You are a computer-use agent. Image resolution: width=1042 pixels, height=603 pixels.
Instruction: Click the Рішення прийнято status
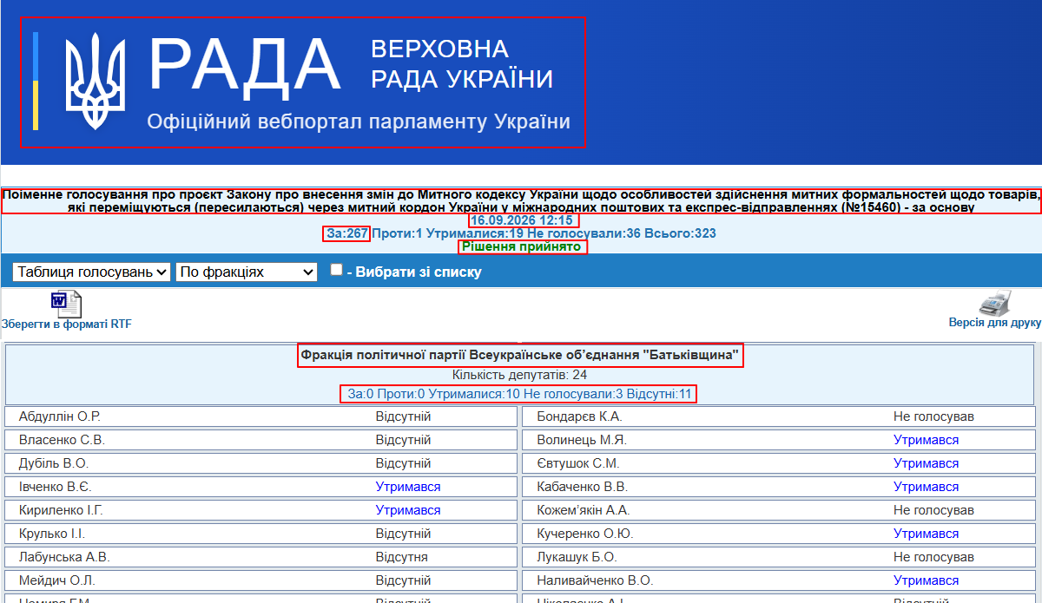pyautogui.click(x=523, y=247)
